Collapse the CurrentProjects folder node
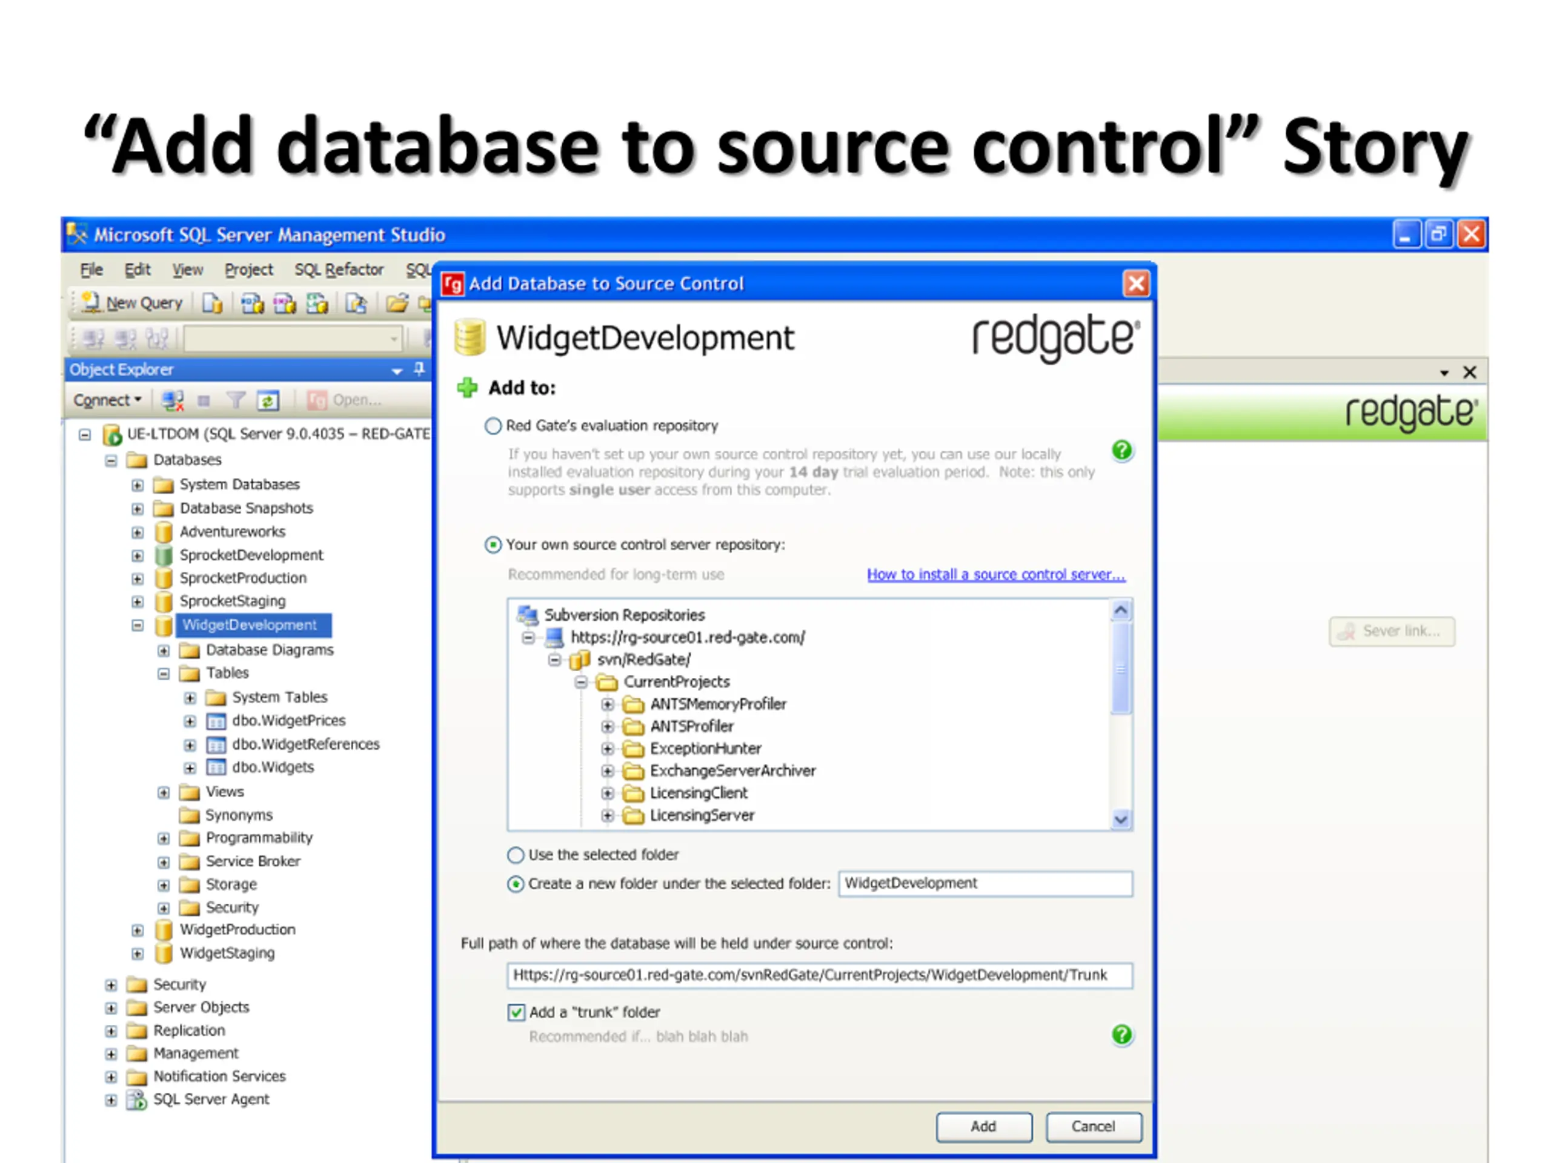The width and height of the screenshot is (1551, 1163). pyautogui.click(x=581, y=682)
